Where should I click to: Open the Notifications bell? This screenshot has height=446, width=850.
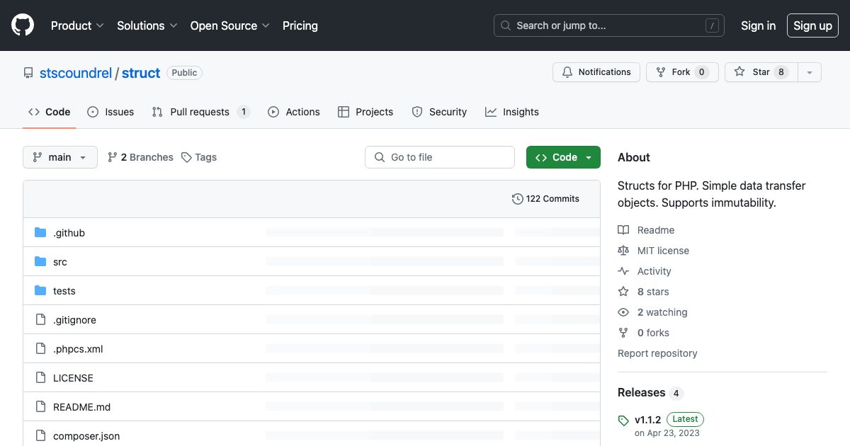pos(567,72)
